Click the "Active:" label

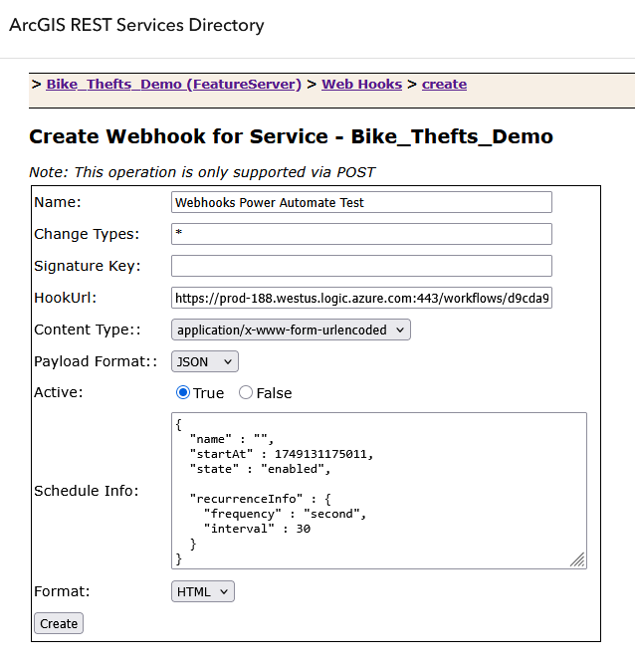(59, 392)
